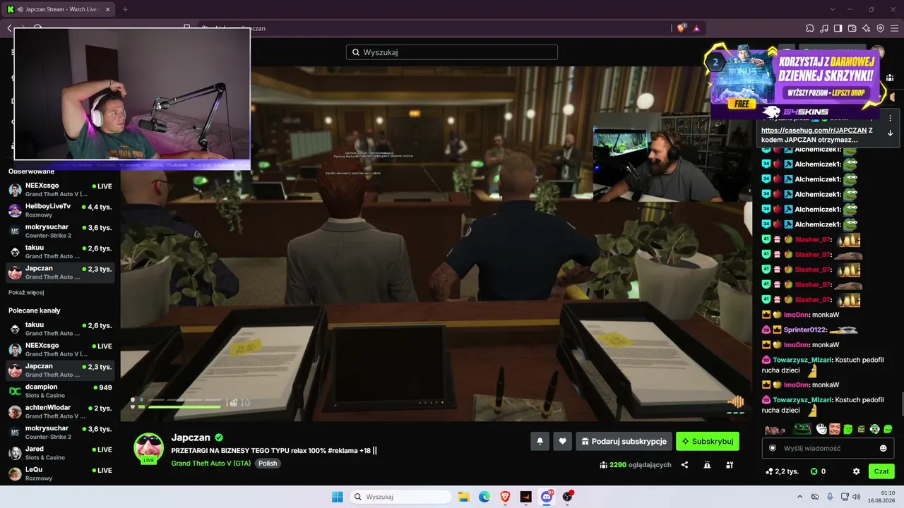
Task: Open OBS Studio from taskbar
Action: pos(567,497)
